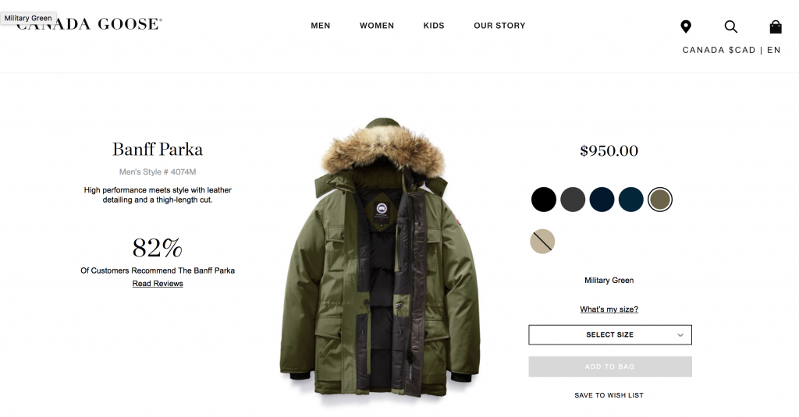Click Save to Wish List
This screenshot has width=799, height=417.
[x=609, y=395]
